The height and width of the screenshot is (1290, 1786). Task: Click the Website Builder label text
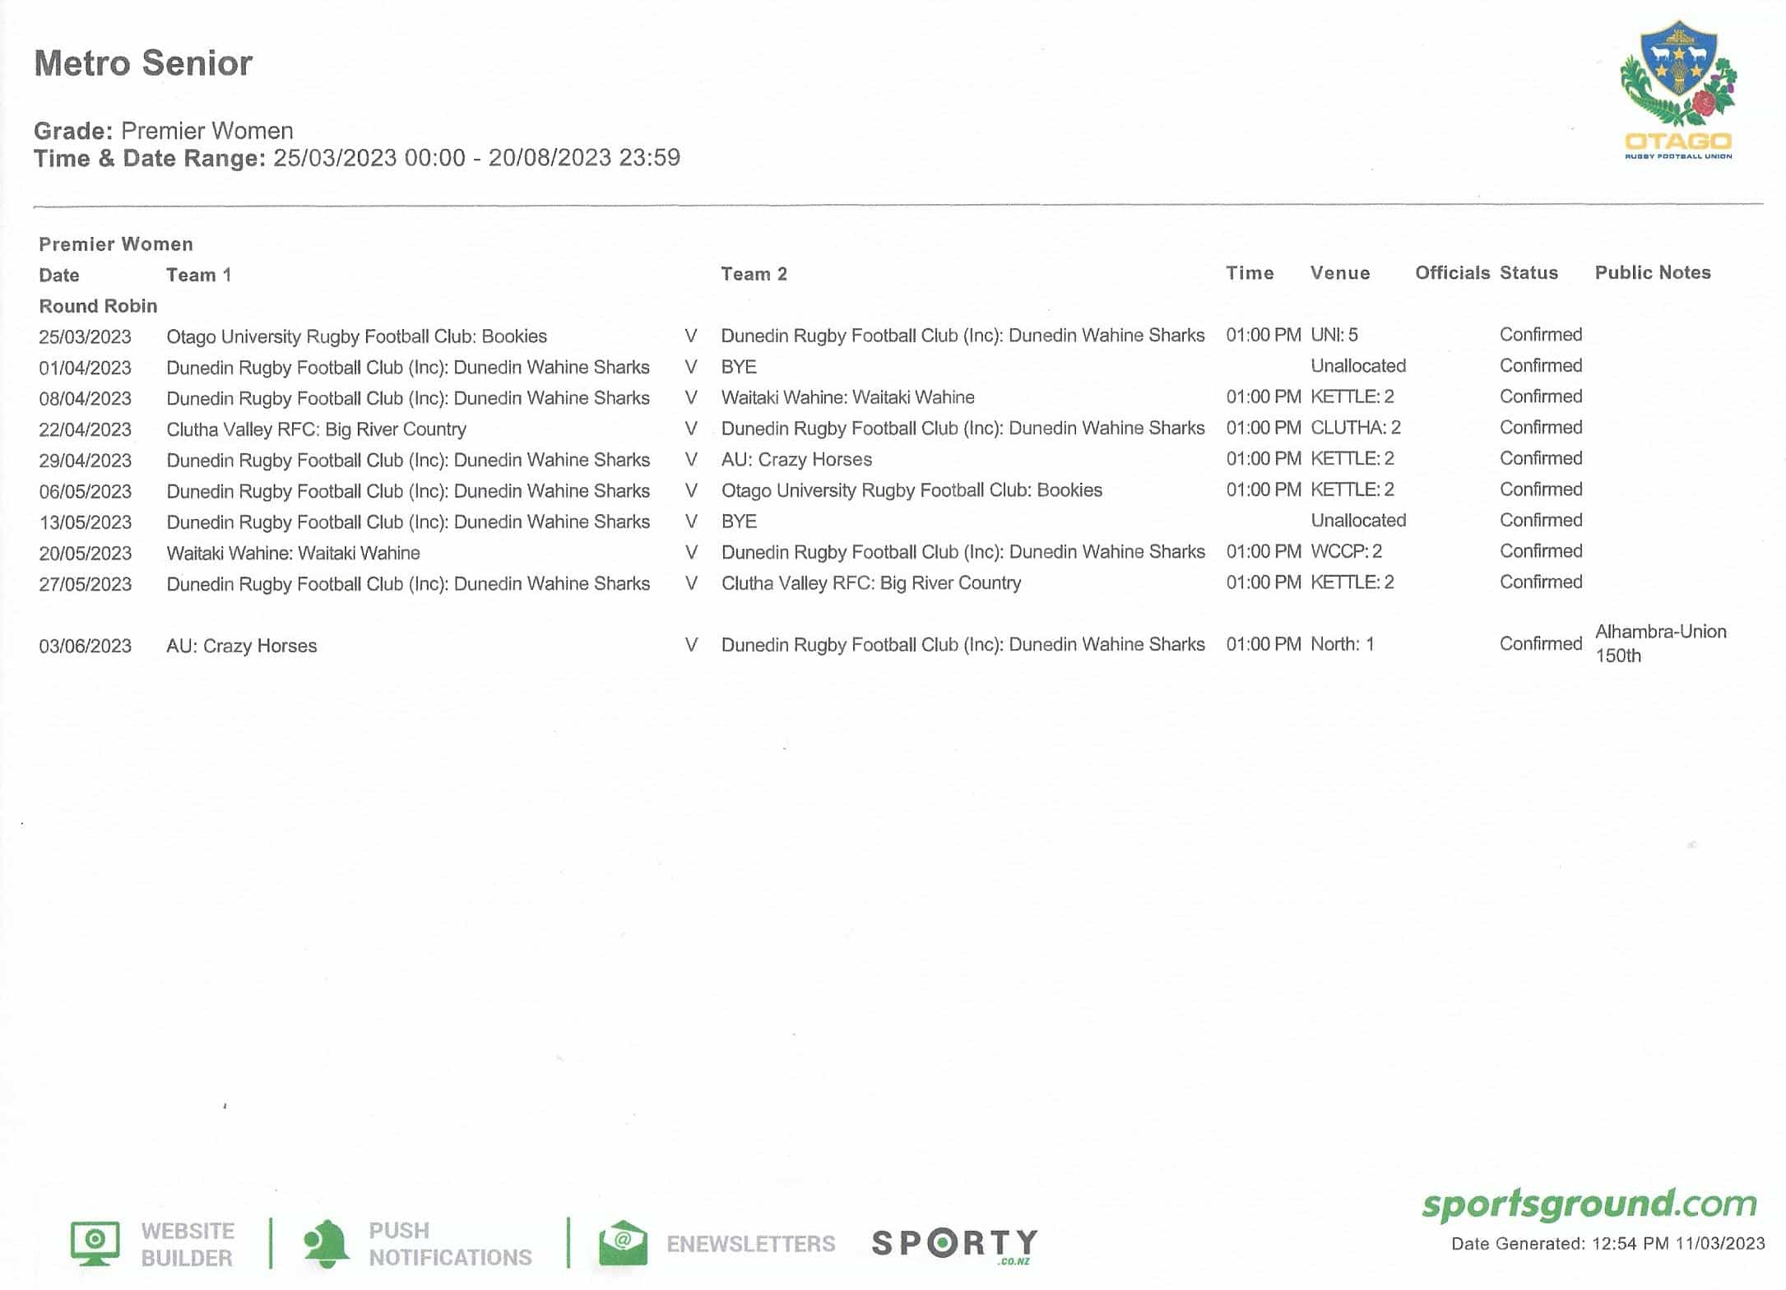pos(188,1244)
